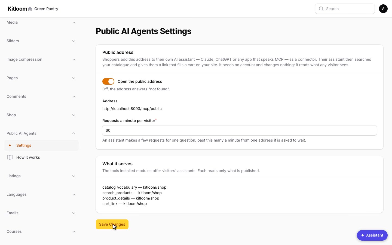Viewport: 392px width, 245px height.
Task: Open the Shop sidebar section
Action: click(41, 115)
